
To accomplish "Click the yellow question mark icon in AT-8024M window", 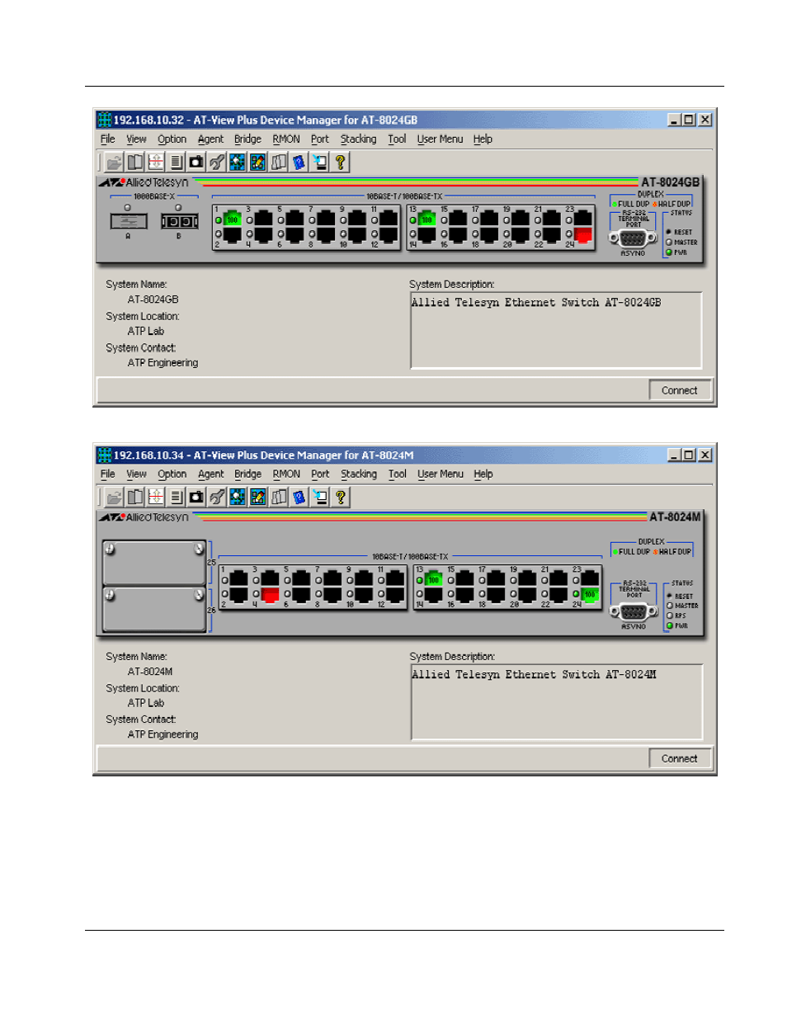I will 340,498.
